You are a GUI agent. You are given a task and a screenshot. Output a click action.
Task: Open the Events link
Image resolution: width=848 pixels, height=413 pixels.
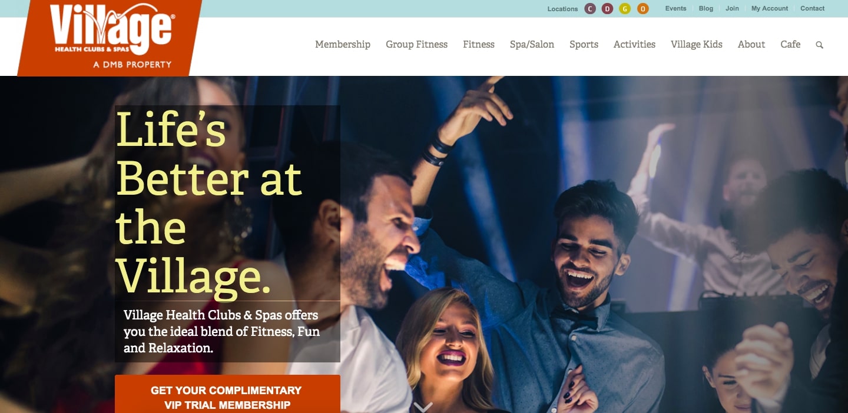tap(675, 8)
